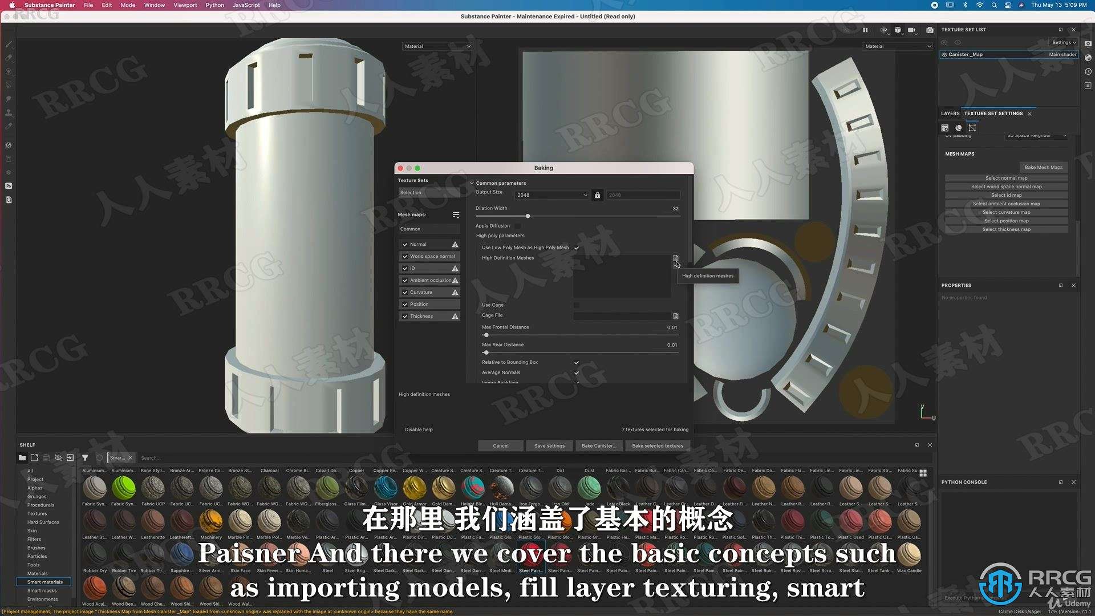Click the shelf filter funnel icon
The height and width of the screenshot is (616, 1095).
point(85,457)
